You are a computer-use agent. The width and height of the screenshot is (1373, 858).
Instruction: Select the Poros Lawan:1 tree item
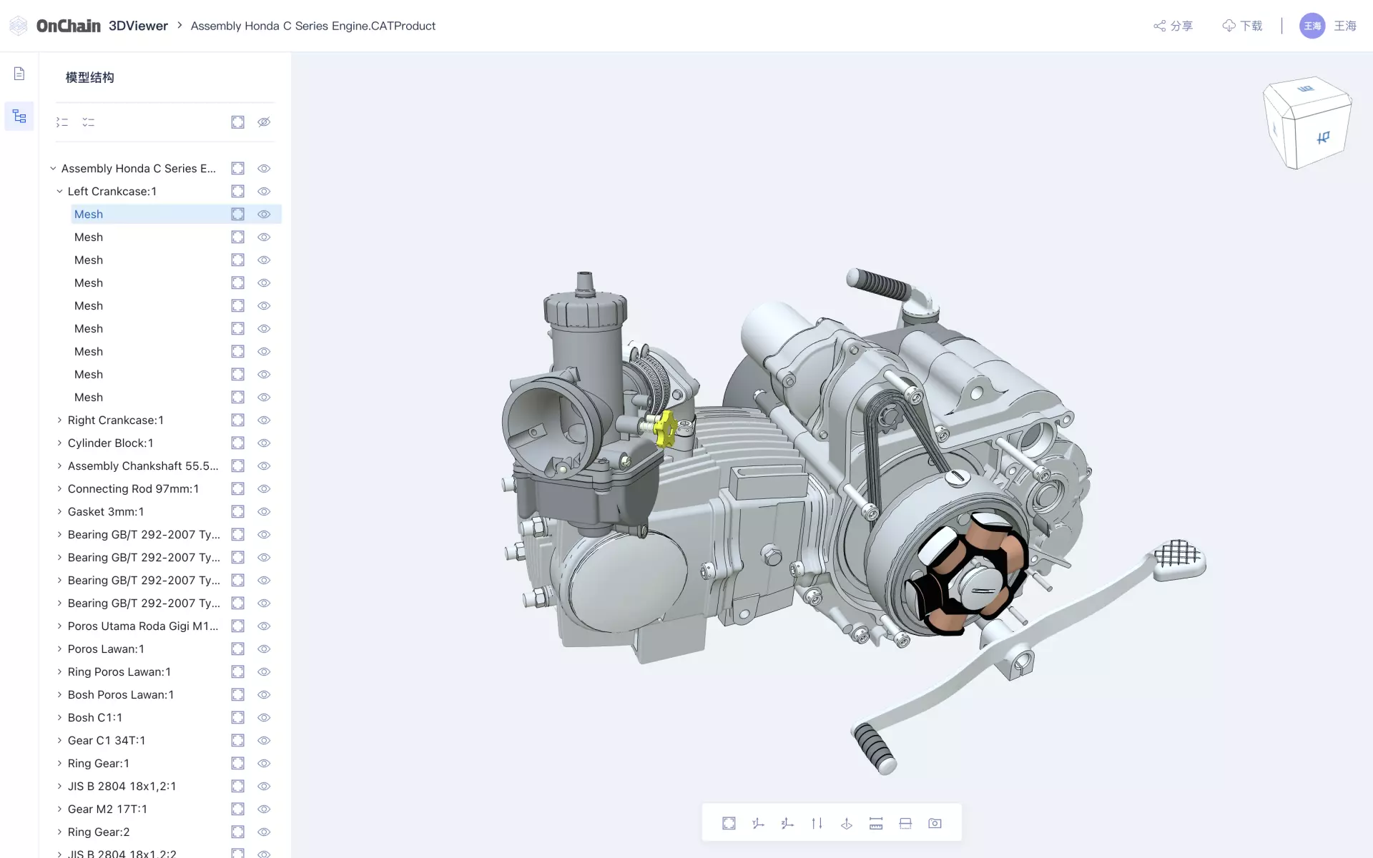[106, 649]
